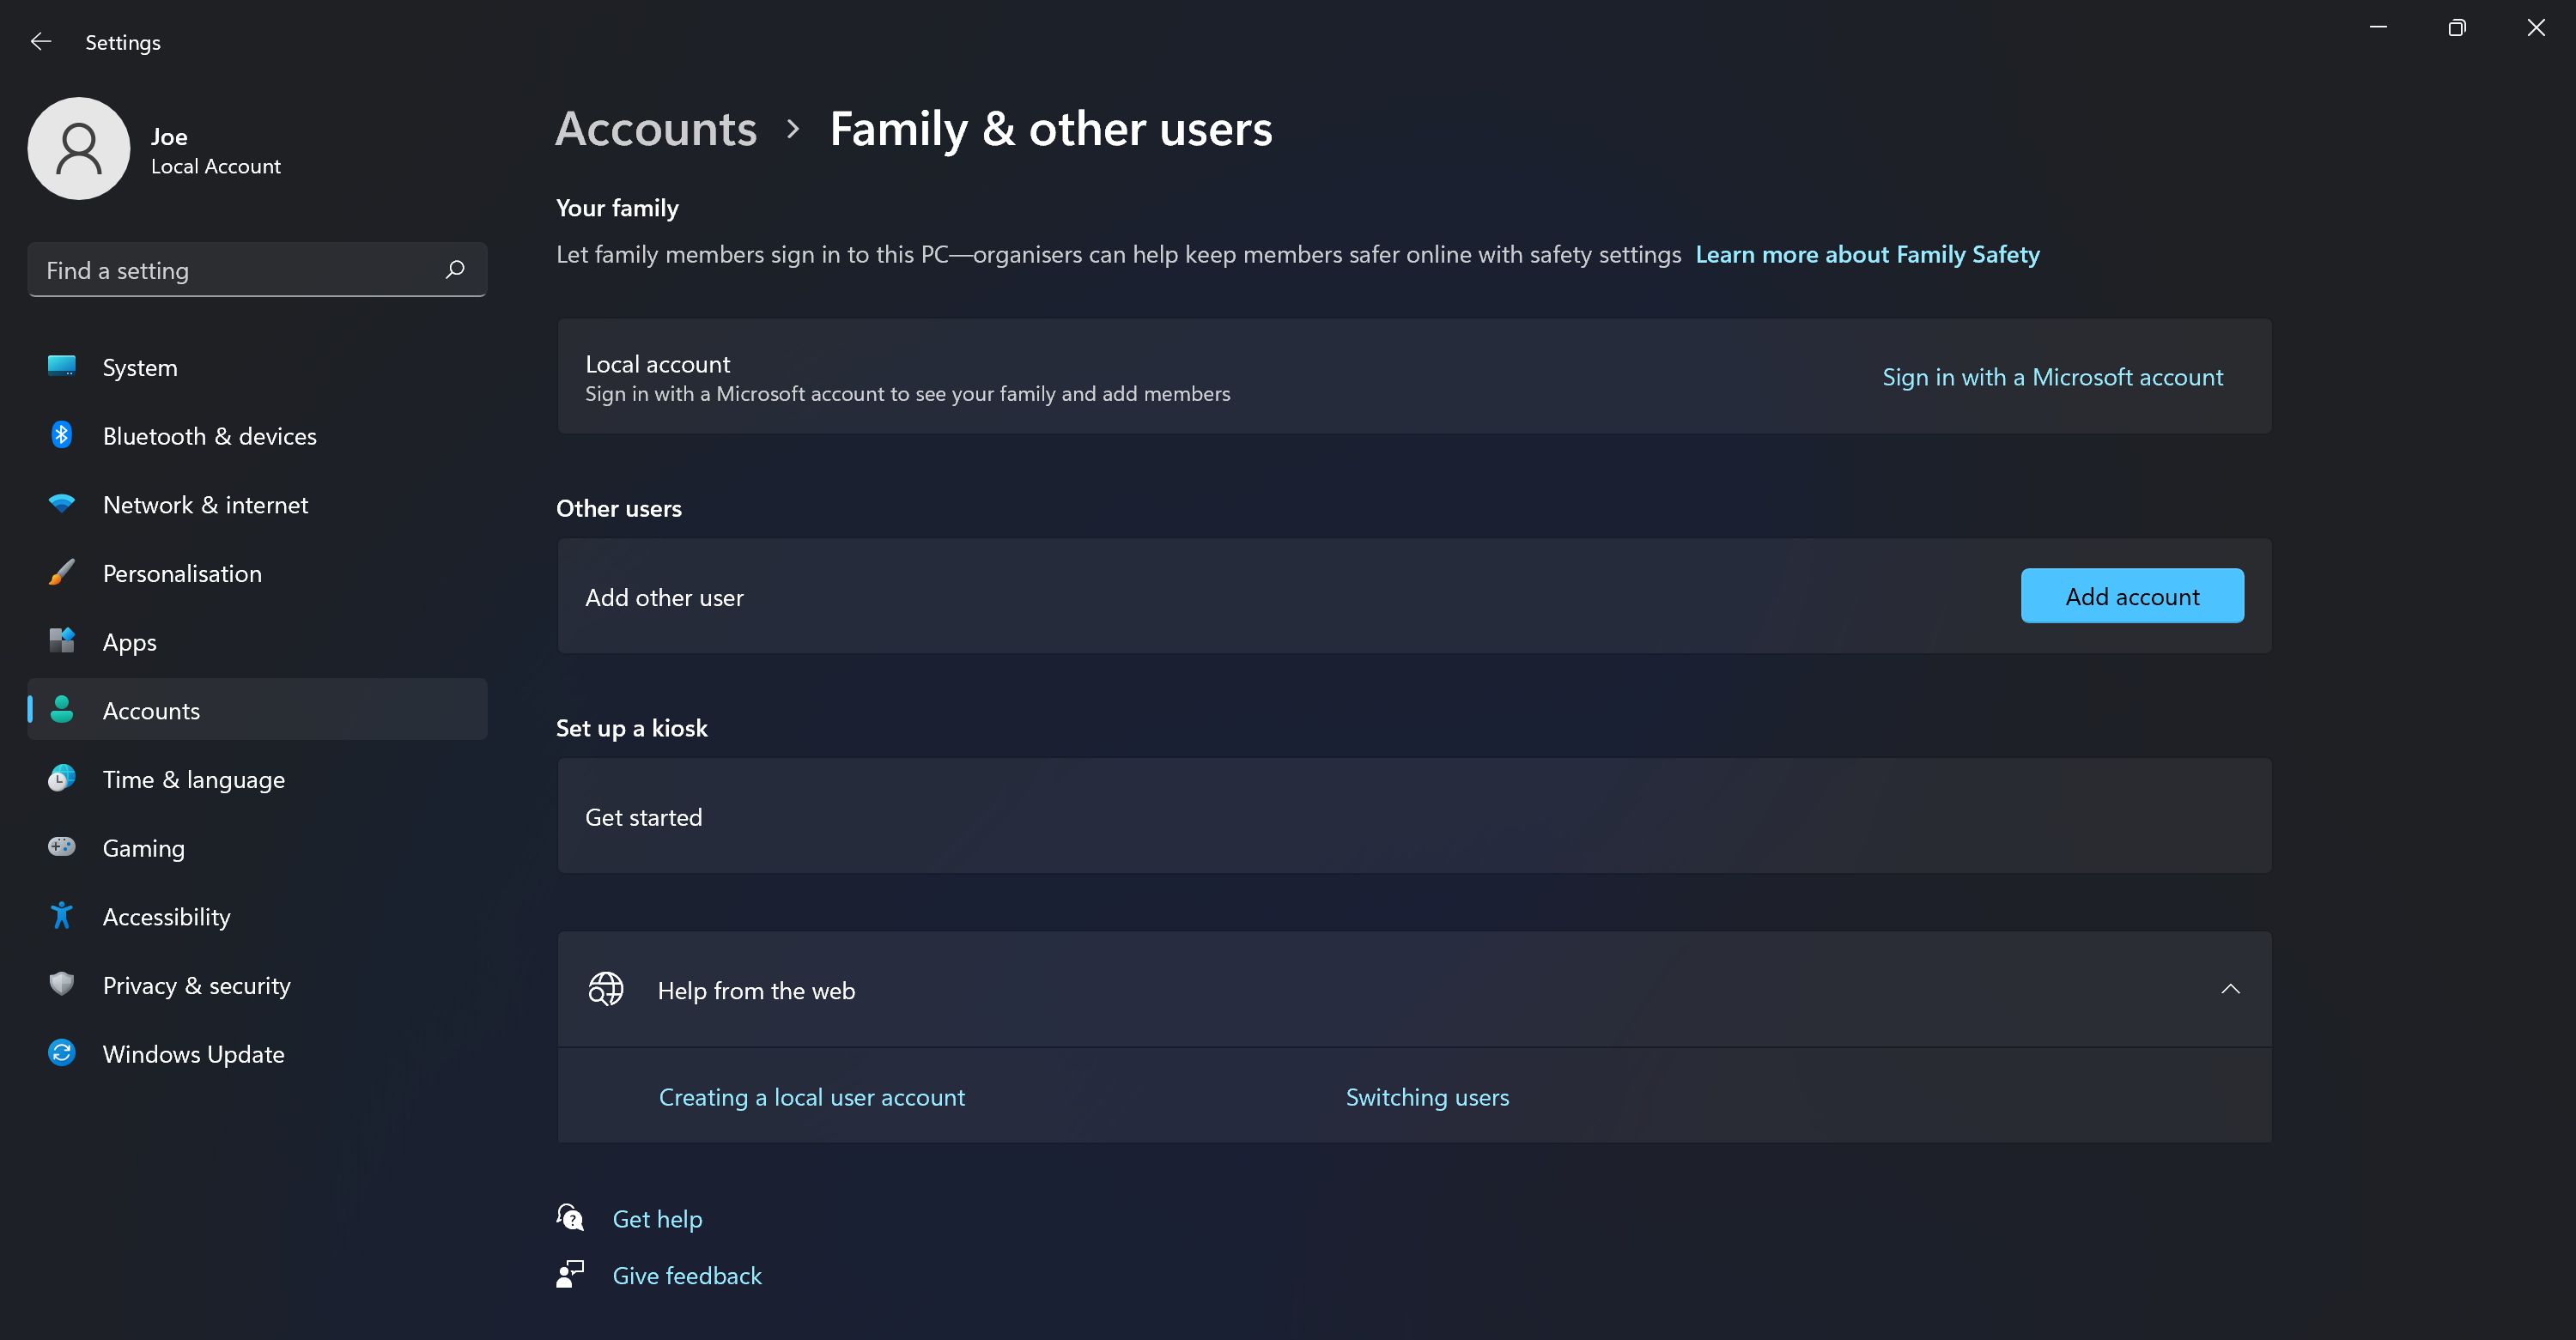The width and height of the screenshot is (2576, 1340).
Task: Click the back arrow icon
Action: pyautogui.click(x=41, y=42)
